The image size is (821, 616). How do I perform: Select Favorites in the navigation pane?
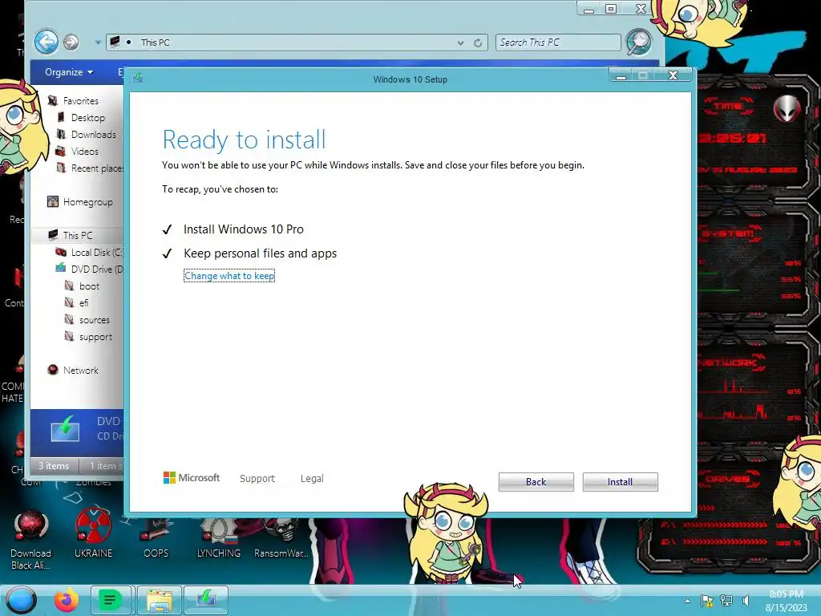click(81, 100)
